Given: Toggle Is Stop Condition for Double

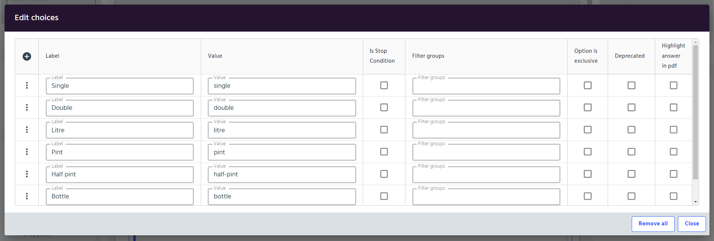Looking at the screenshot, I should [x=384, y=108].
